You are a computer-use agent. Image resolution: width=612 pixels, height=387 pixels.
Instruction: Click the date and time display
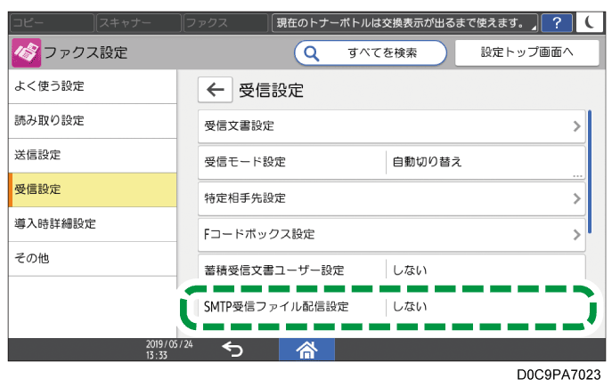point(169,350)
